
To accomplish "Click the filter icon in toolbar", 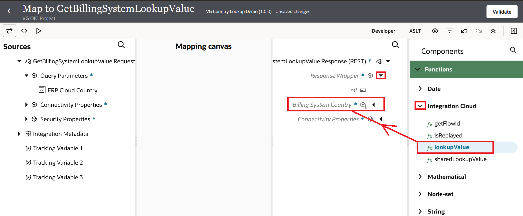I will click(449, 31).
